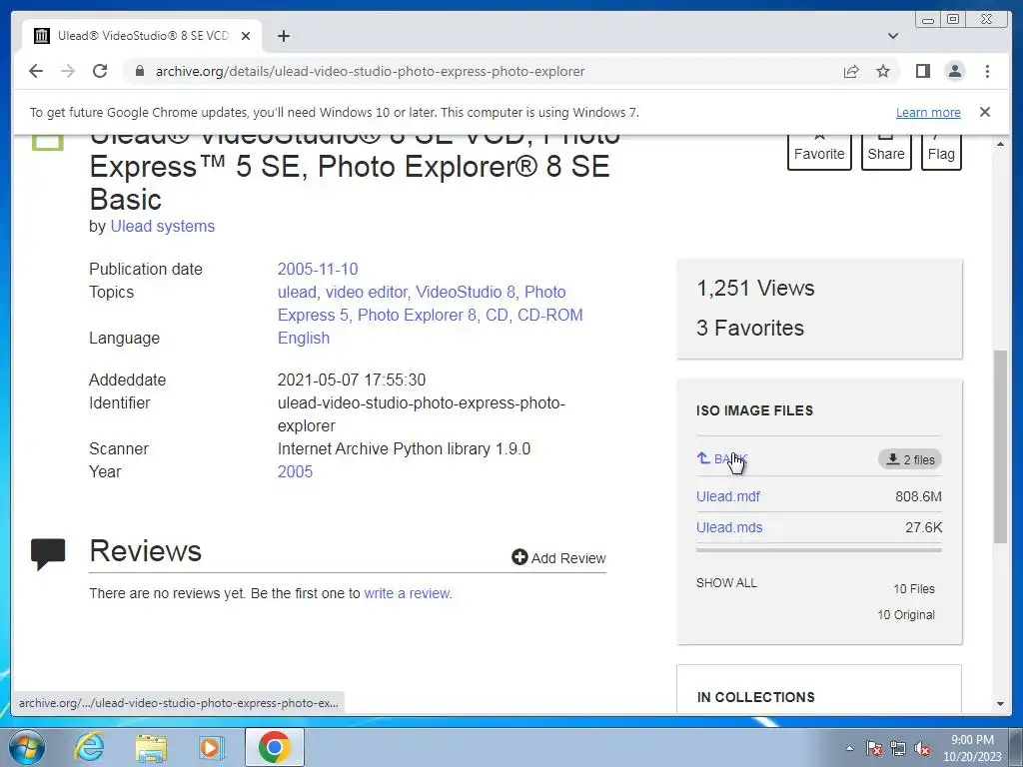The height and width of the screenshot is (767, 1023).
Task: Open the ulead topic link
Action: (297, 293)
